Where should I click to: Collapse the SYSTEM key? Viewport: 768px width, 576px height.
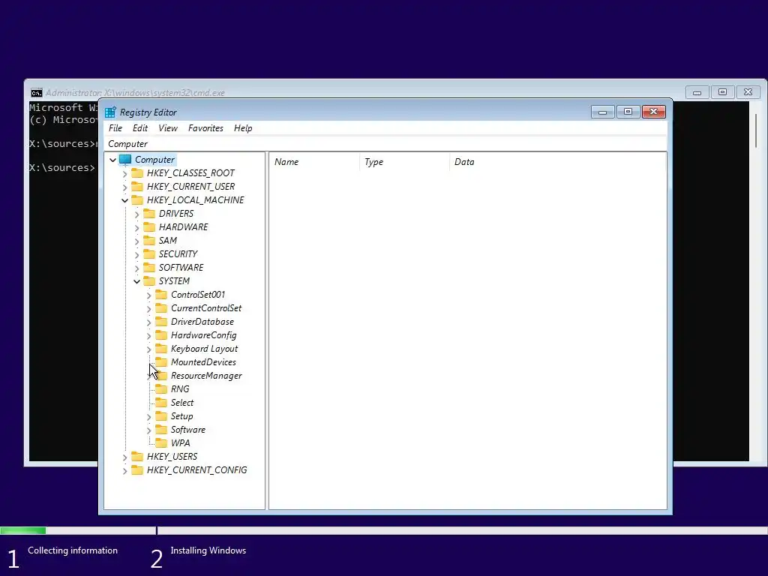pyautogui.click(x=137, y=281)
